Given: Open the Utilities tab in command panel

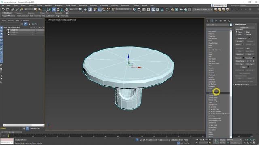Looking at the screenshot, I should pos(229,21).
